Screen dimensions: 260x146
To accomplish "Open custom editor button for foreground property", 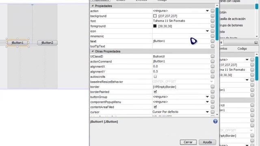I will coord(212,26).
